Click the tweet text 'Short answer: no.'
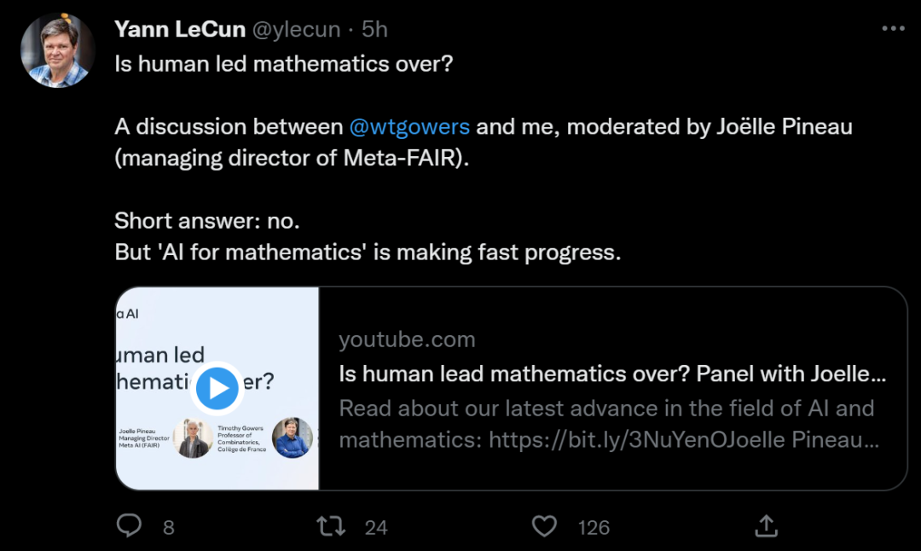The image size is (921, 551). tap(207, 221)
